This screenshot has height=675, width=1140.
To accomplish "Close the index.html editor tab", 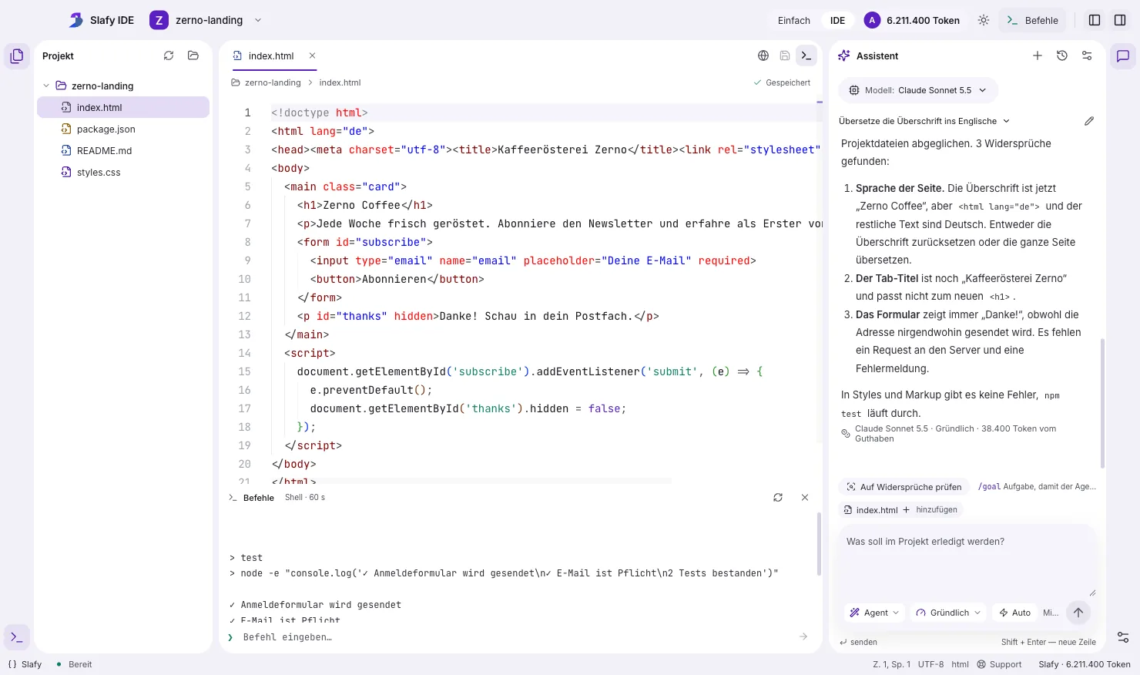I will click(312, 55).
